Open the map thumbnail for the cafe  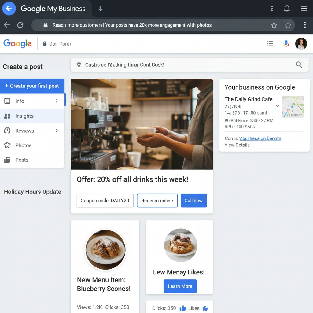(293, 107)
